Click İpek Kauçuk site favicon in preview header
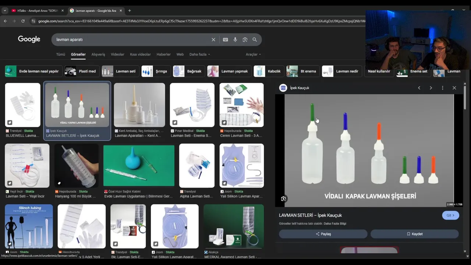The height and width of the screenshot is (265, 471). coord(283,88)
